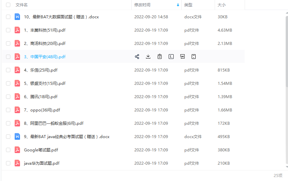Open file 9、最新BAT java经典必考面试题(赠送).docx
288x181 pixels.
click(67, 137)
